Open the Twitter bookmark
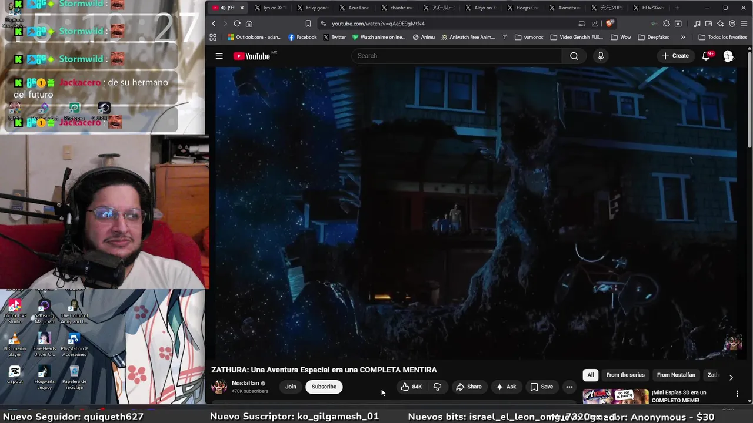This screenshot has height=423, width=753. coord(335,37)
